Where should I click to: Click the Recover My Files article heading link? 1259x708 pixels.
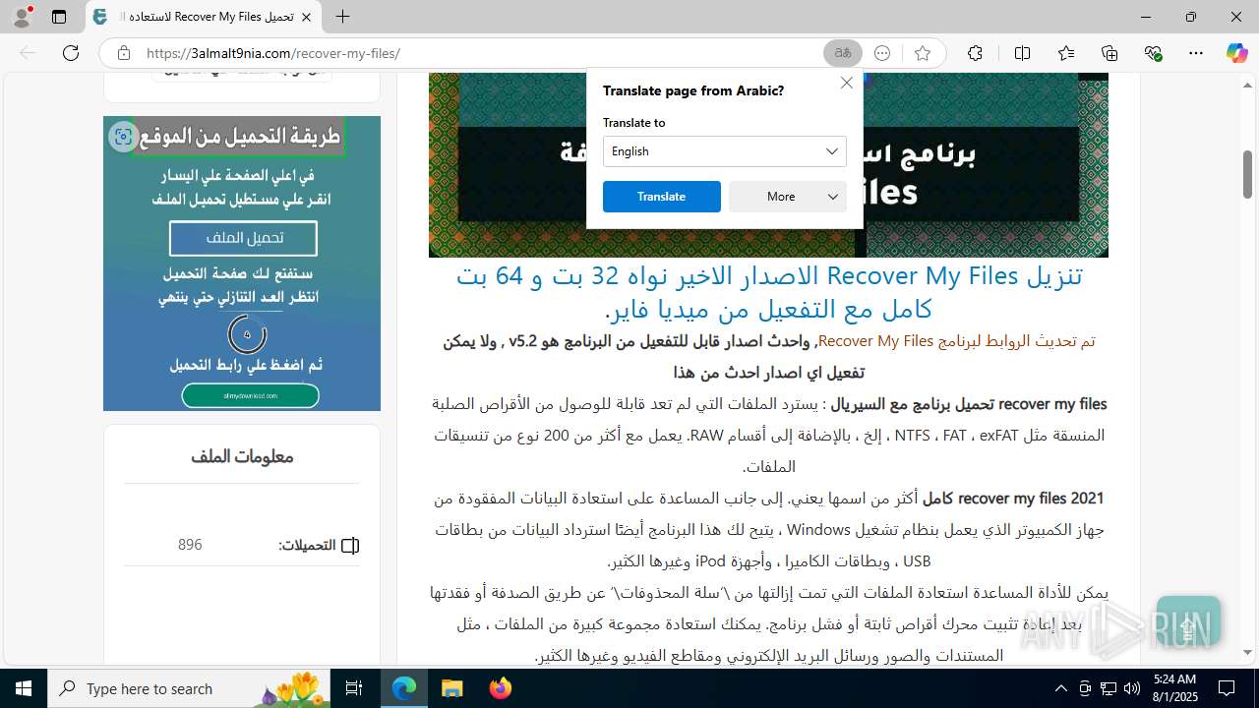(769, 292)
